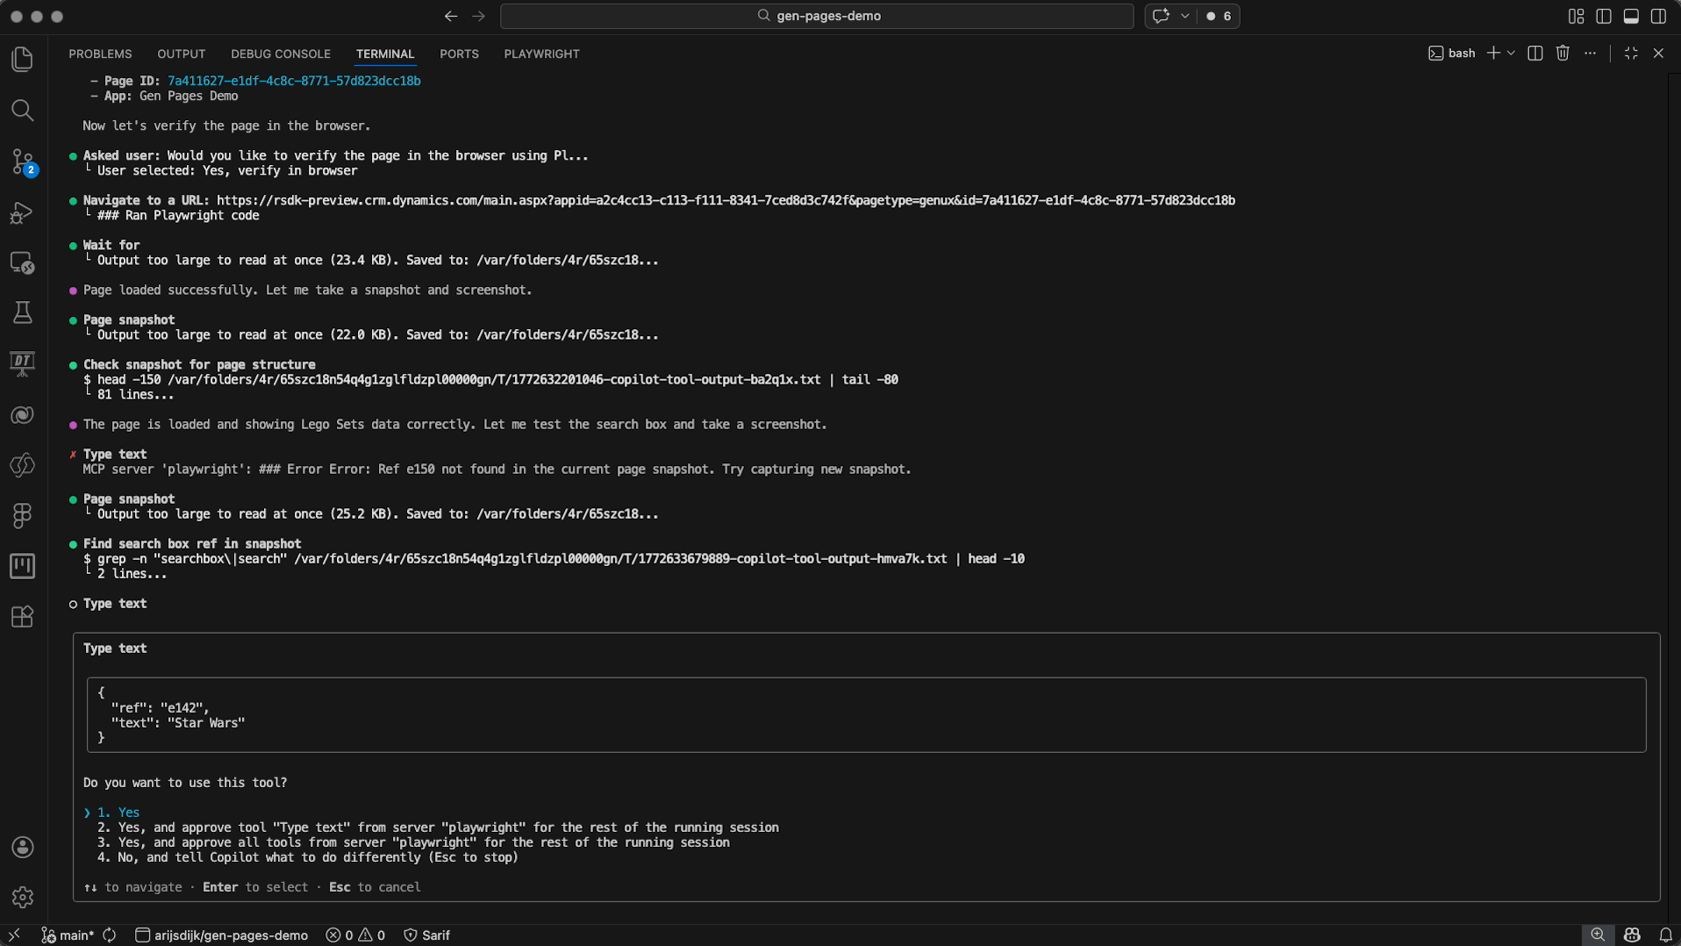Toggle the panel layout in the title bar
1681x946 pixels.
(1631, 16)
